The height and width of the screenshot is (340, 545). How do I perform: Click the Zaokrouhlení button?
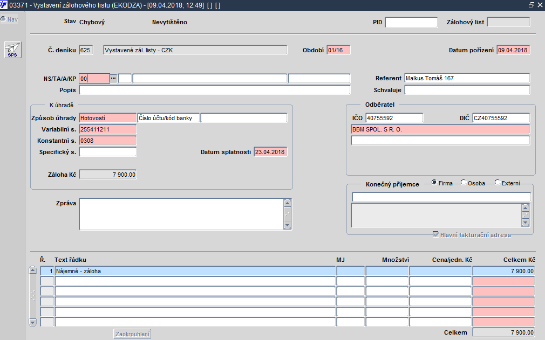132,334
